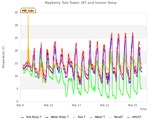The height and width of the screenshot is (122, 162).
Task: Click the purple AM25T legend marker
Action: [x=128, y=117]
